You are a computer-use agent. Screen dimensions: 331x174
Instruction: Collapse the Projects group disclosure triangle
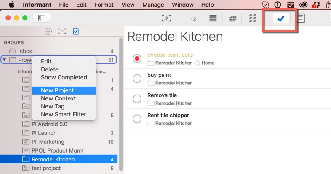pyautogui.click(x=5, y=60)
